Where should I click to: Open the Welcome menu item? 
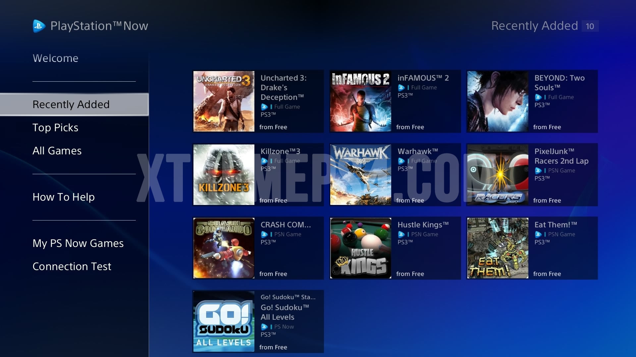point(56,58)
